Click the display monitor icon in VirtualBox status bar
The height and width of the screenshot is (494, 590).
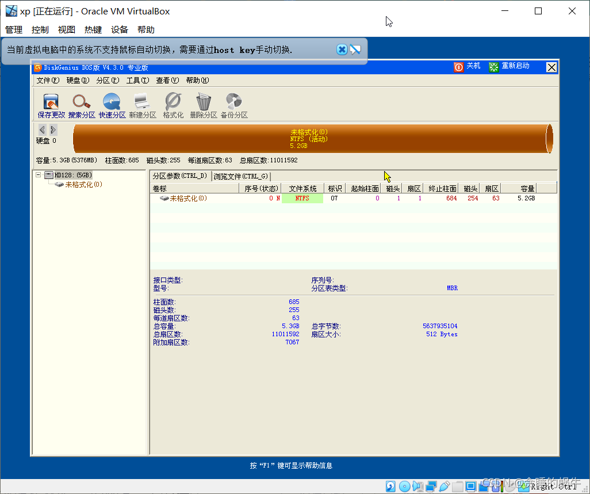point(471,487)
